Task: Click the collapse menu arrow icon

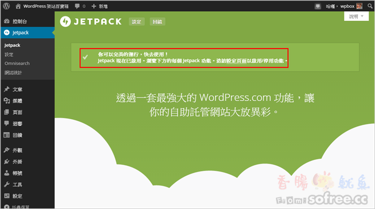Action: point(6,207)
